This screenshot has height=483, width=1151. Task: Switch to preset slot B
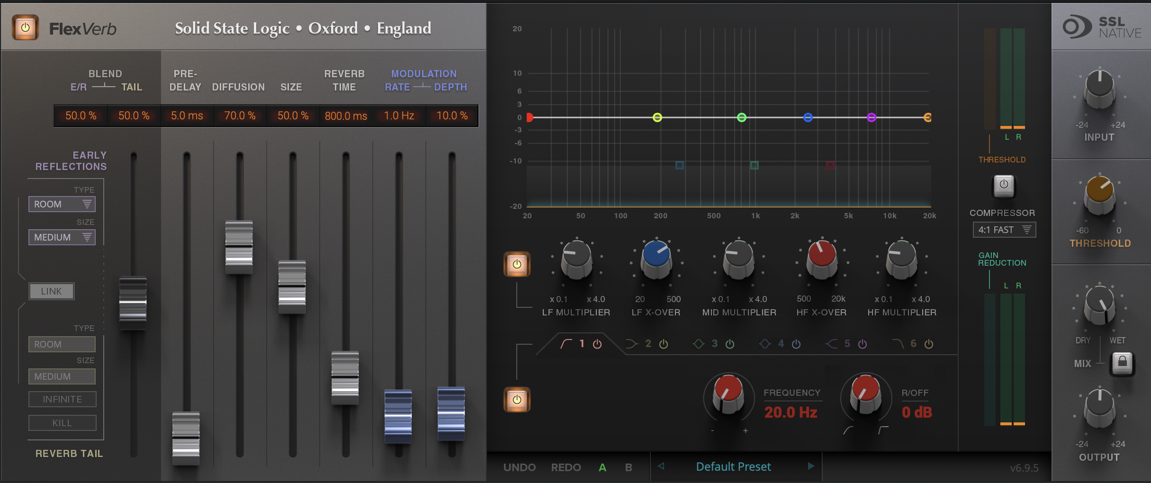[x=629, y=467]
